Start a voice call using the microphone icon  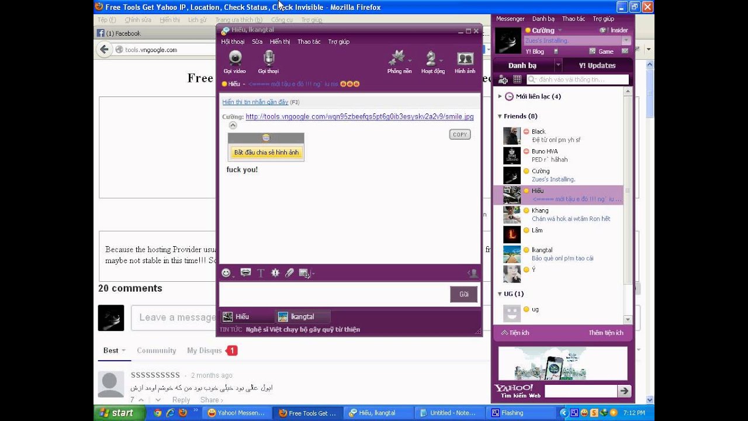(269, 58)
